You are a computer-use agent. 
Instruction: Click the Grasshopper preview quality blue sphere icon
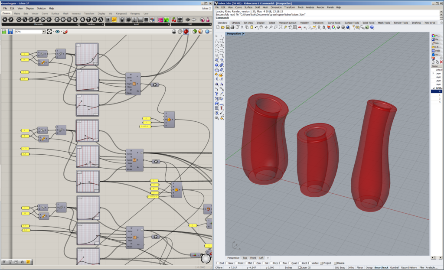[208, 32]
